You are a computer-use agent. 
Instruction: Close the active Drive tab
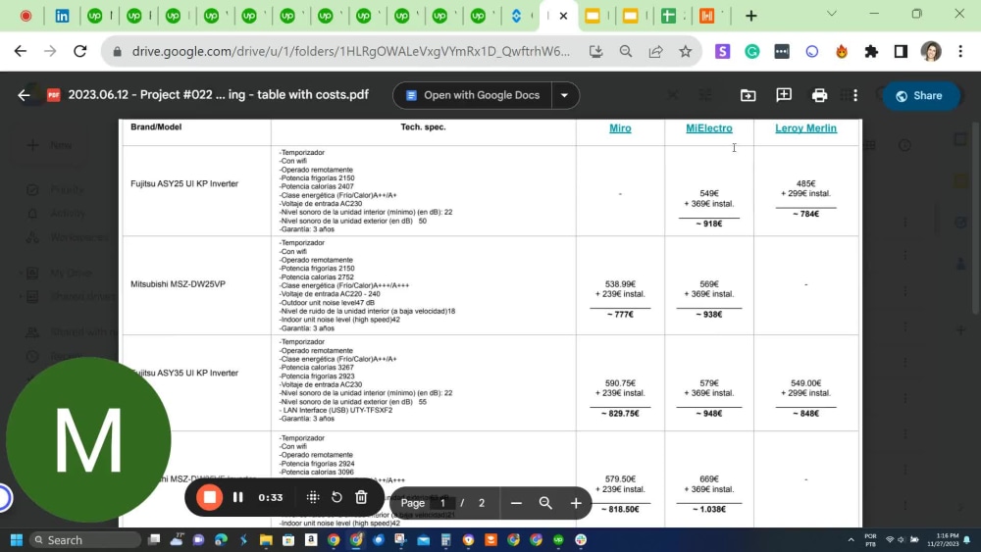tap(563, 16)
